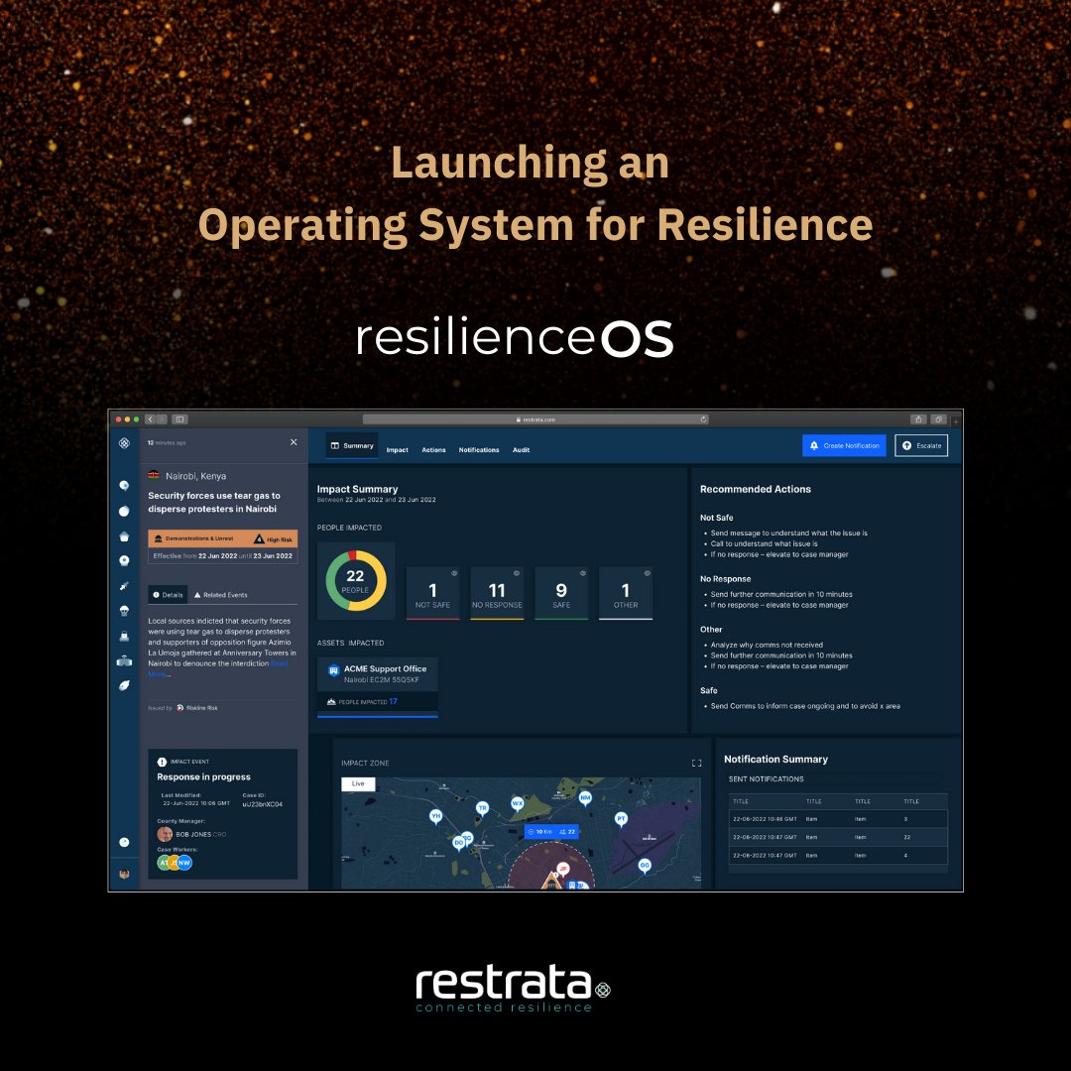Click the ACME Support Office building icon
1071x1071 pixels.
pos(333,670)
